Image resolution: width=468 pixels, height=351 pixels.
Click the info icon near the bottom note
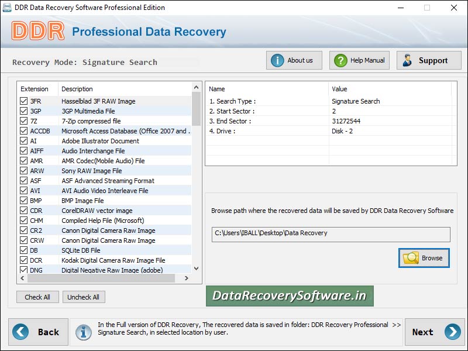pyautogui.click(x=84, y=332)
